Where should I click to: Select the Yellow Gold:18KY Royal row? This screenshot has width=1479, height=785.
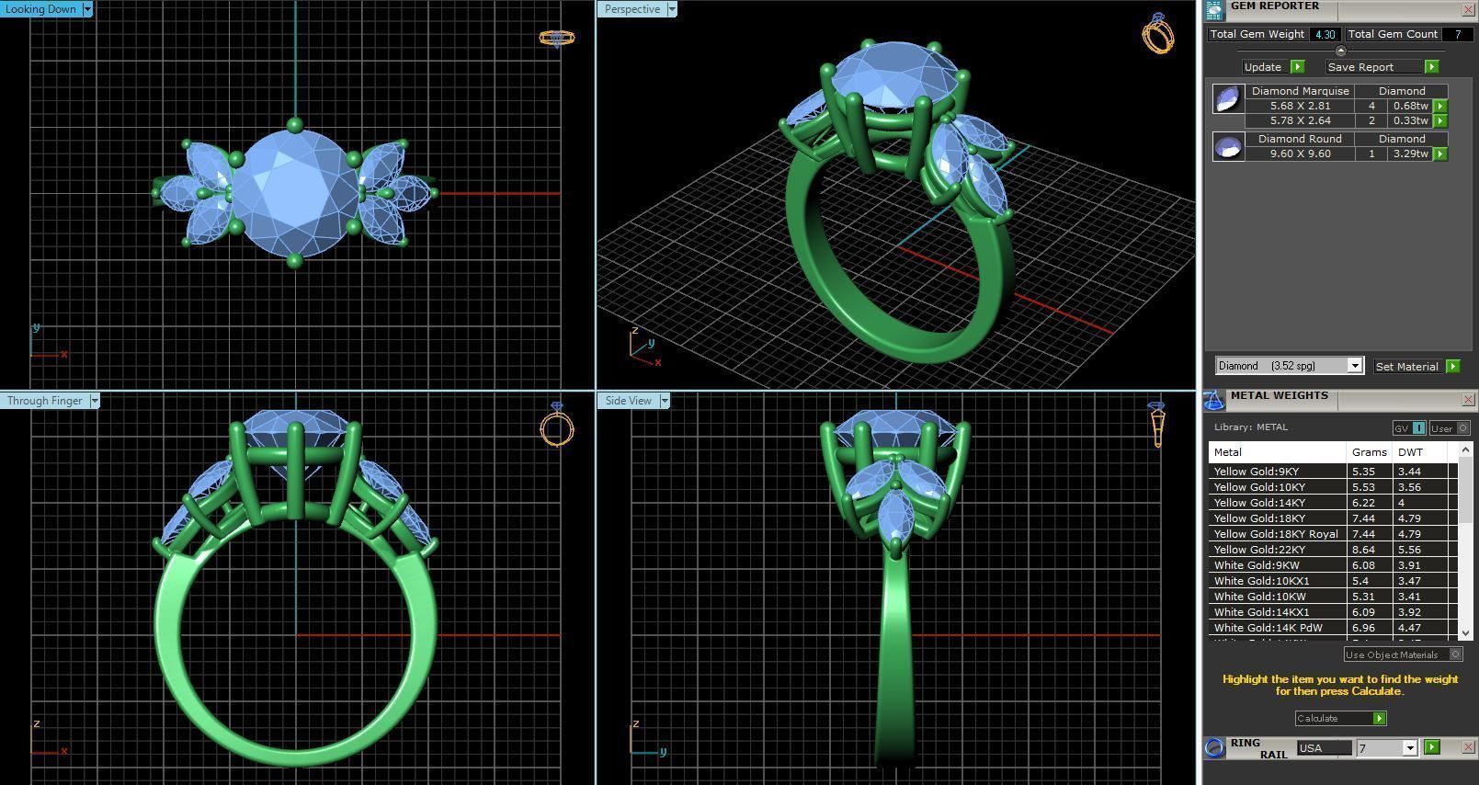pos(1333,534)
